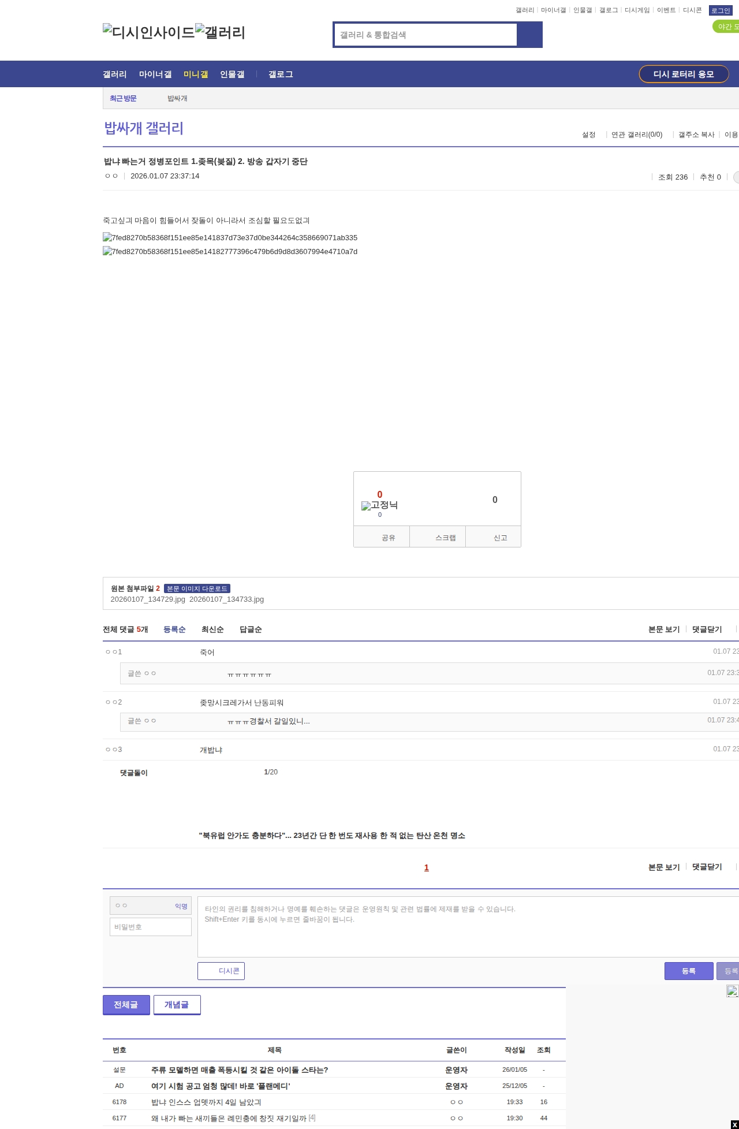Scrap the post using 스크랩

438,537
